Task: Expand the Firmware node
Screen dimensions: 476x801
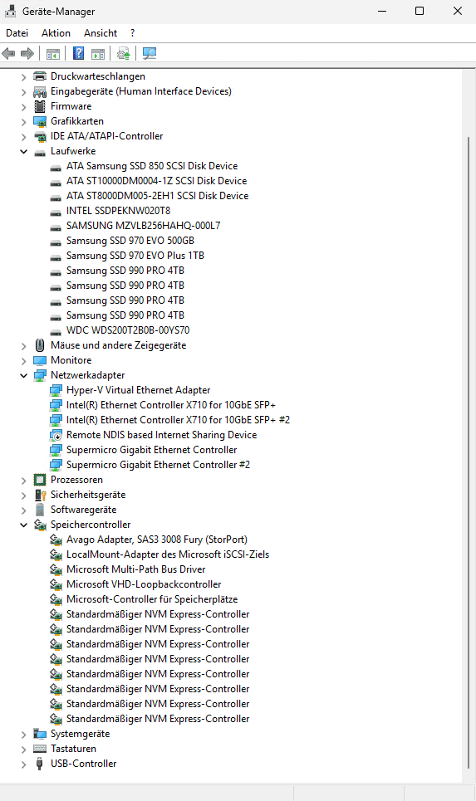Action: coord(23,107)
